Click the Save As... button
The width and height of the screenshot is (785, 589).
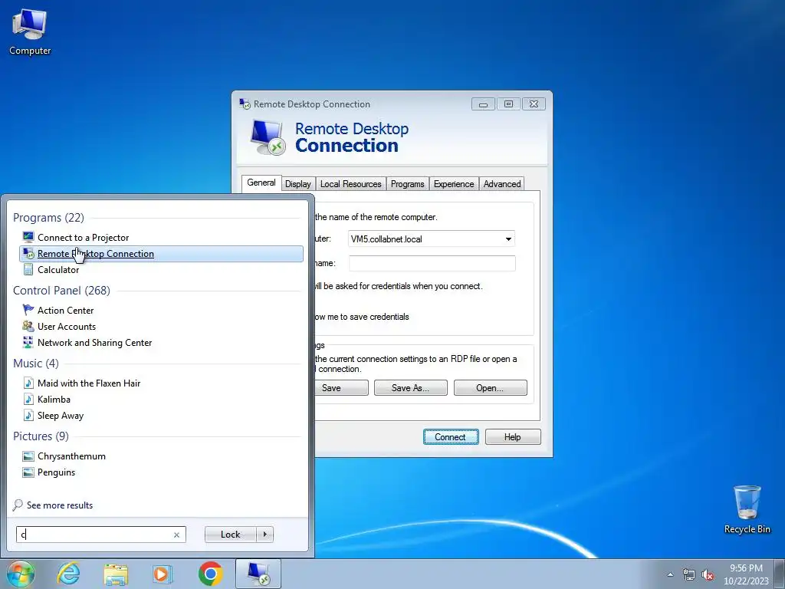click(411, 387)
